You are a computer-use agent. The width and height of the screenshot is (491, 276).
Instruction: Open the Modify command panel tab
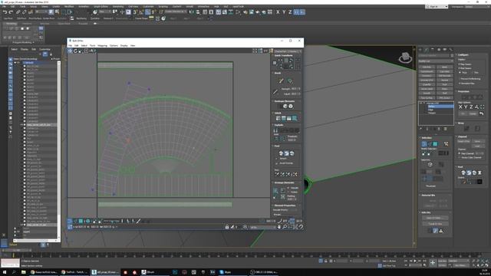427,50
